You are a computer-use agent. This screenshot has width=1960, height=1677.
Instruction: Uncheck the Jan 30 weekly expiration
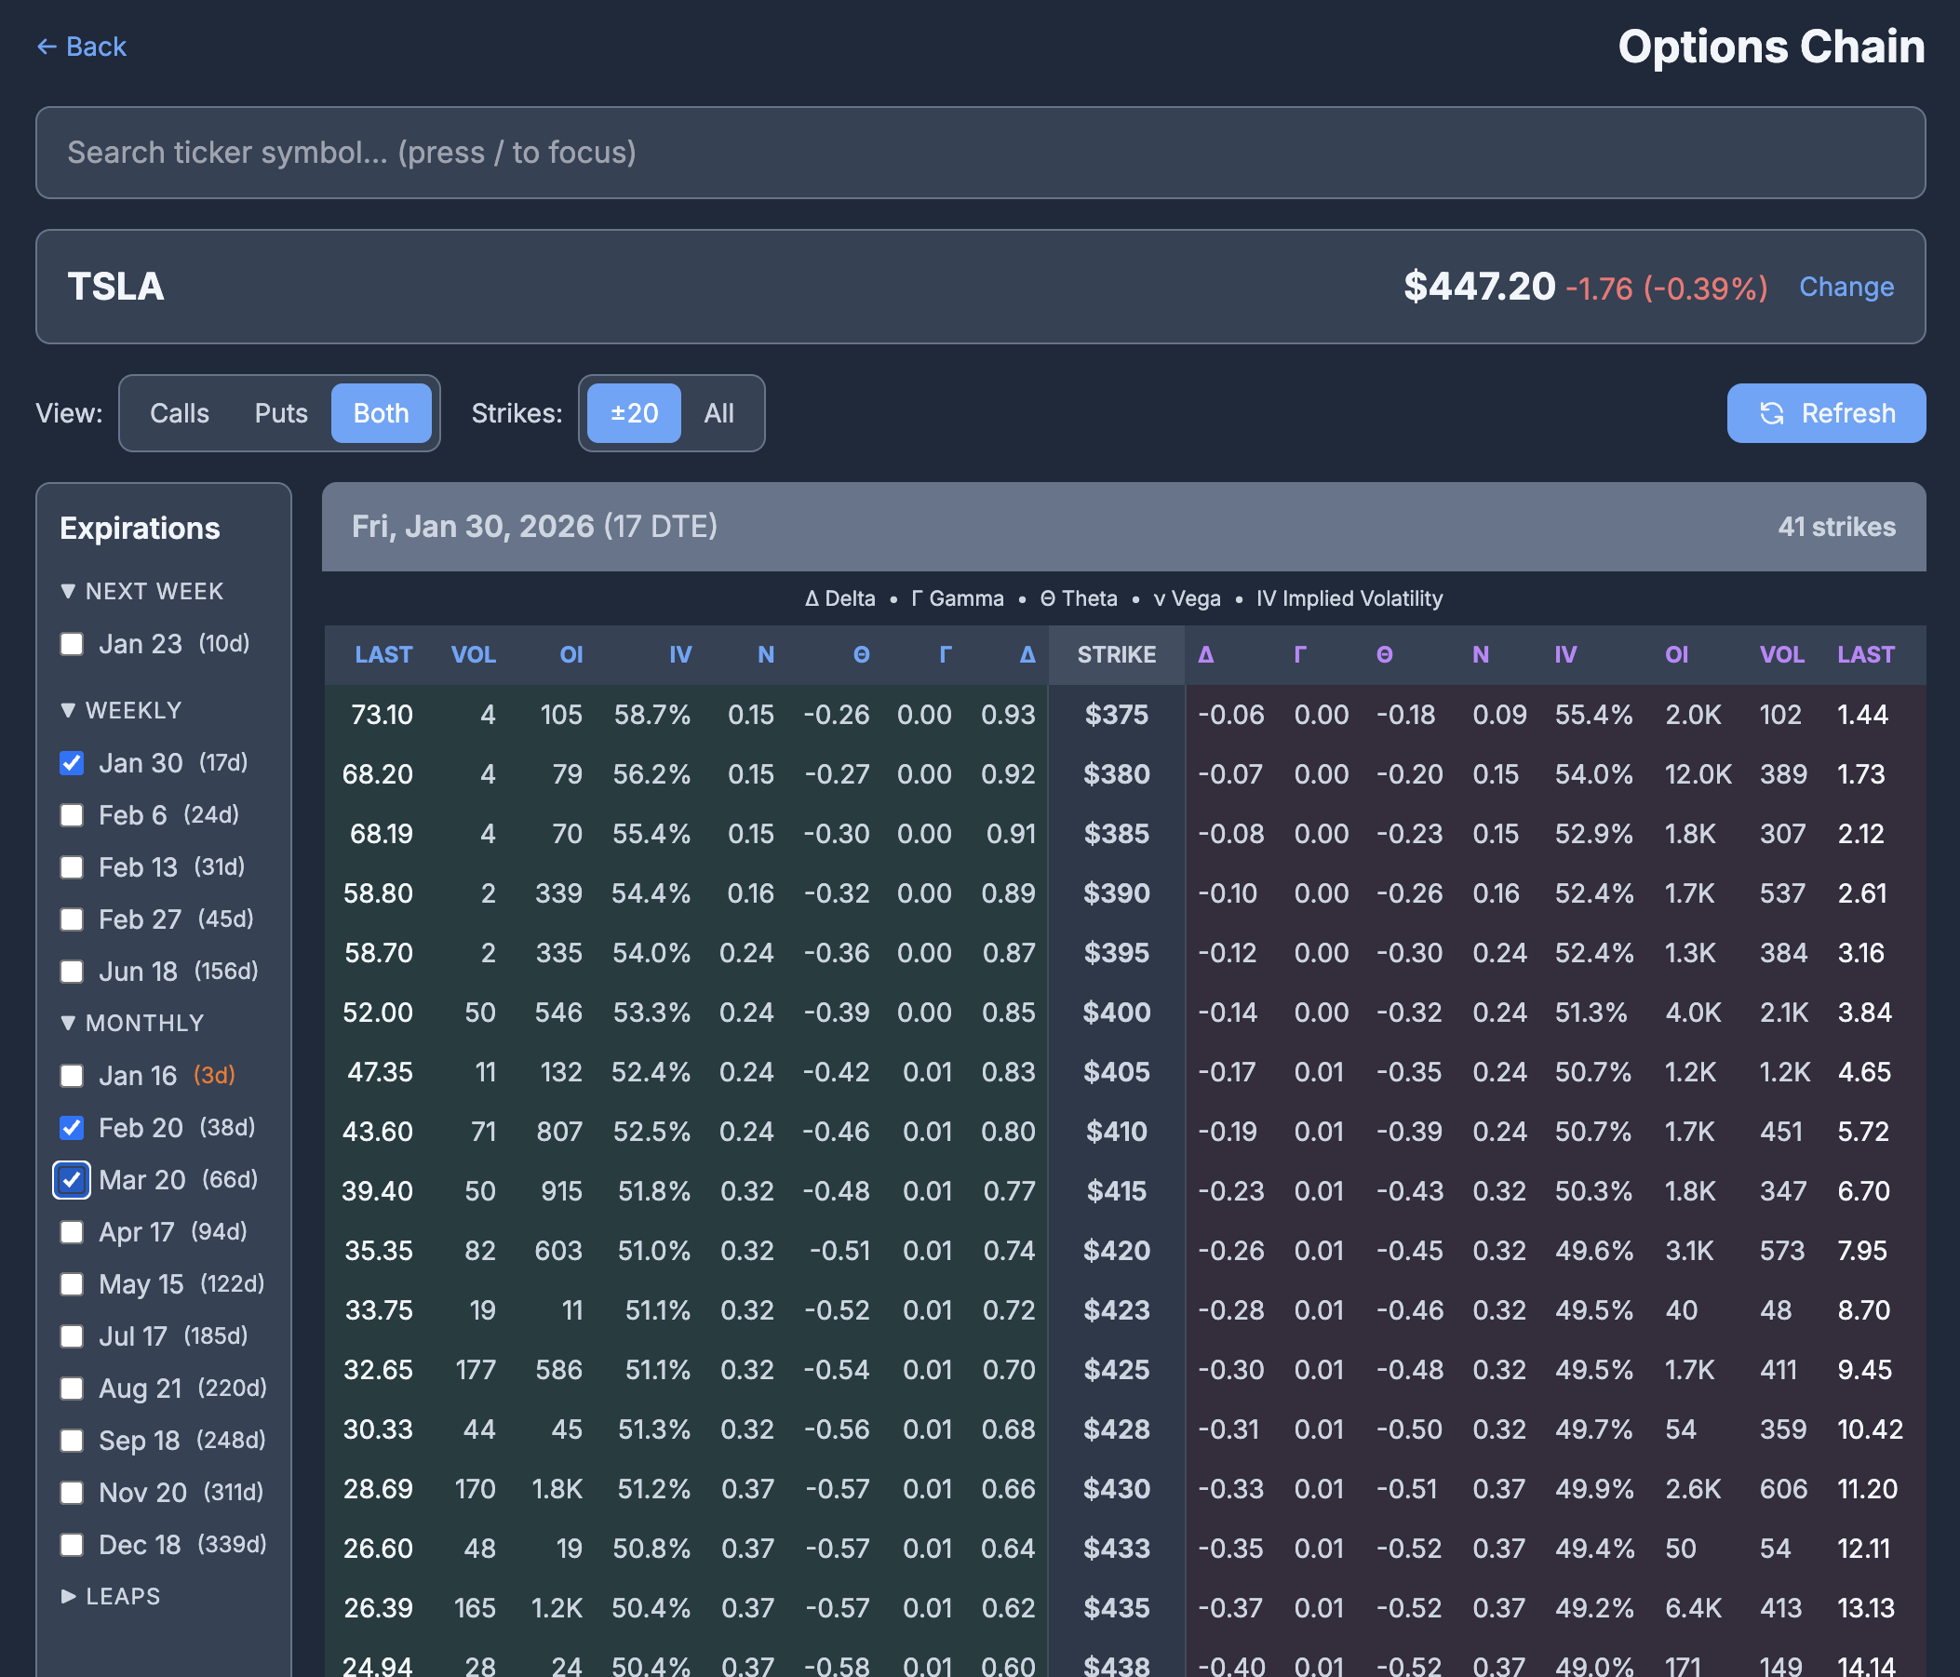tap(72, 763)
